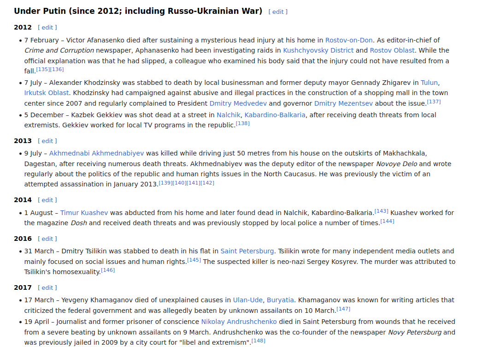Open the Dmitry Medvedev article link
Viewport: 483px width, 347px height.
click(x=238, y=103)
